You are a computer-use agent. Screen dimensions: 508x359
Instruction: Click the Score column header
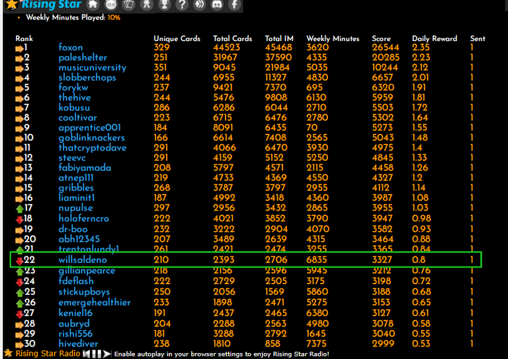point(381,38)
